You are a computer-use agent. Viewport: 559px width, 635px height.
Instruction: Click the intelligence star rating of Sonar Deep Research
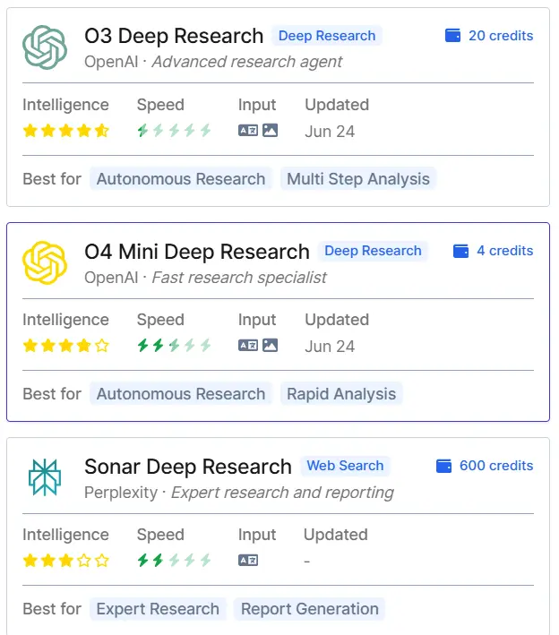click(x=65, y=561)
